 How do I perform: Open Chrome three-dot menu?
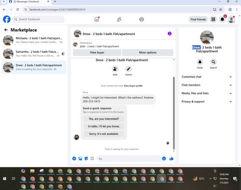[x=237, y=10]
